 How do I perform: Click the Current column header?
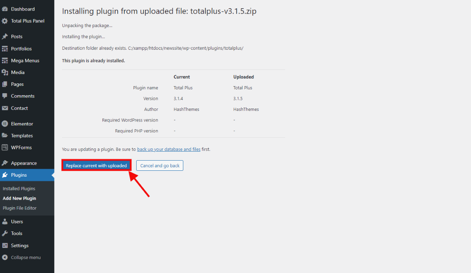pyautogui.click(x=182, y=77)
